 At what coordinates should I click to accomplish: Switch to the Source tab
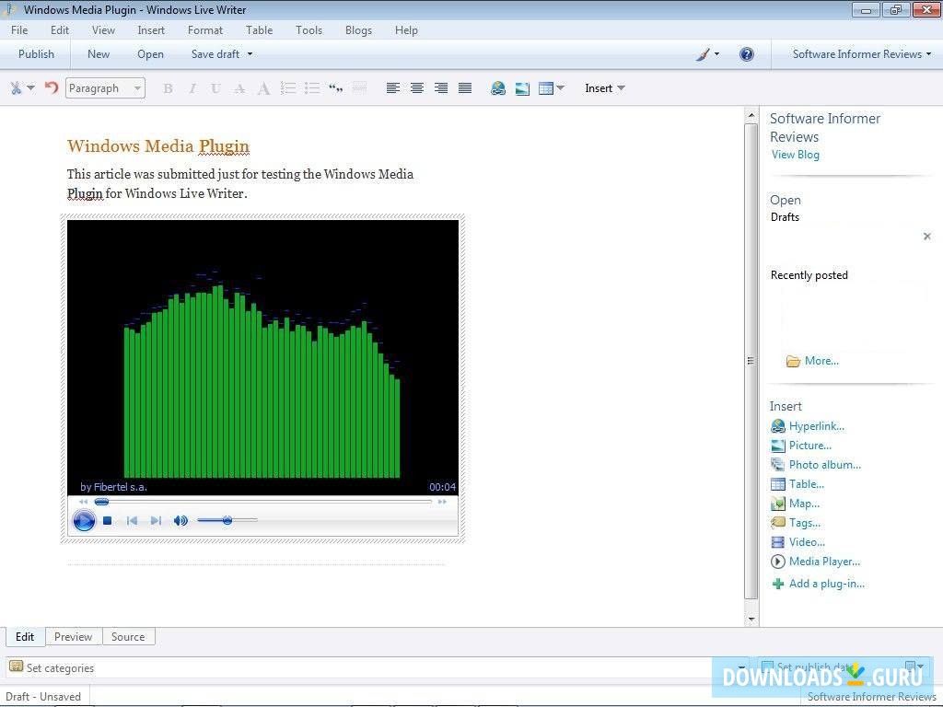[x=128, y=637]
